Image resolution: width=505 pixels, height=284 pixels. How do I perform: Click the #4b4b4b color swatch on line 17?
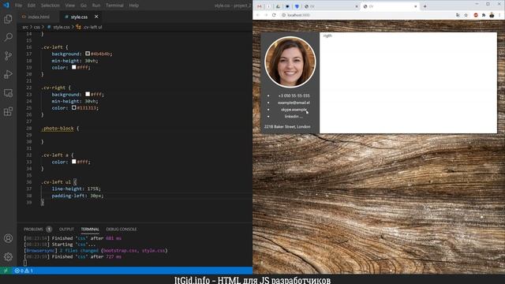88,54
